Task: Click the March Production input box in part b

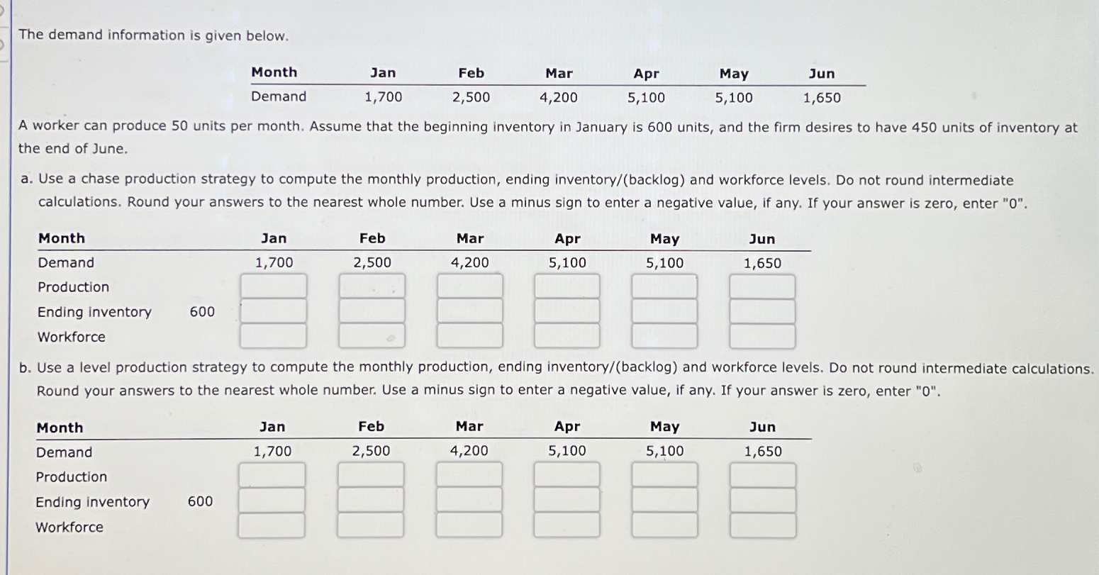Action: tap(469, 475)
